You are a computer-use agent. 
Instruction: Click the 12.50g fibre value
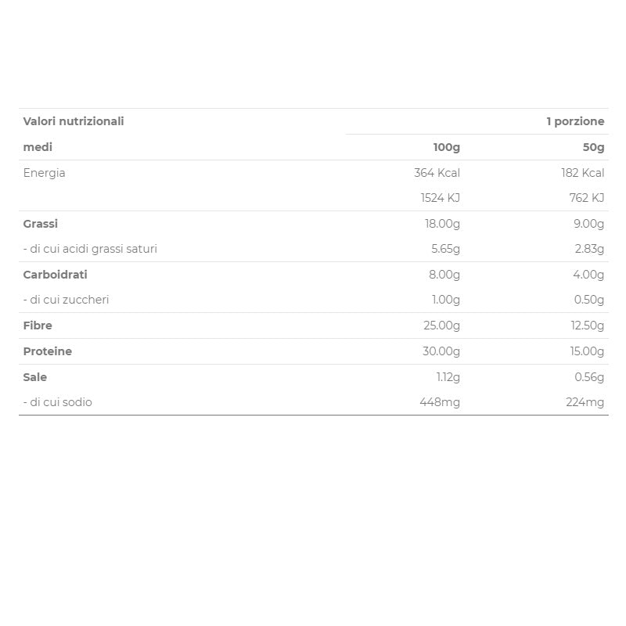point(587,326)
